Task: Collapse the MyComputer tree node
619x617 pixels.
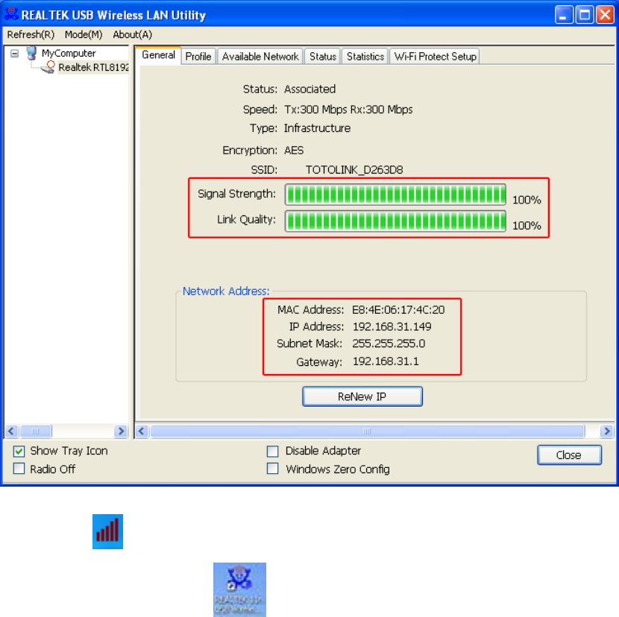Action: click(x=15, y=53)
